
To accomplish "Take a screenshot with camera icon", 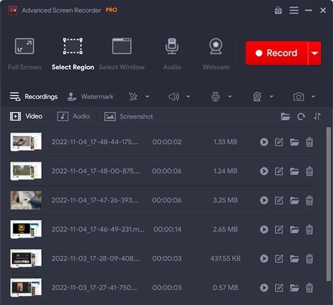I will tap(298, 97).
